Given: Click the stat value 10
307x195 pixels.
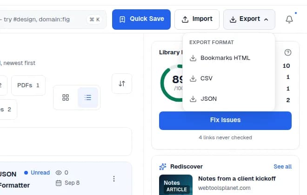Looking at the screenshot, I should click(x=286, y=66).
